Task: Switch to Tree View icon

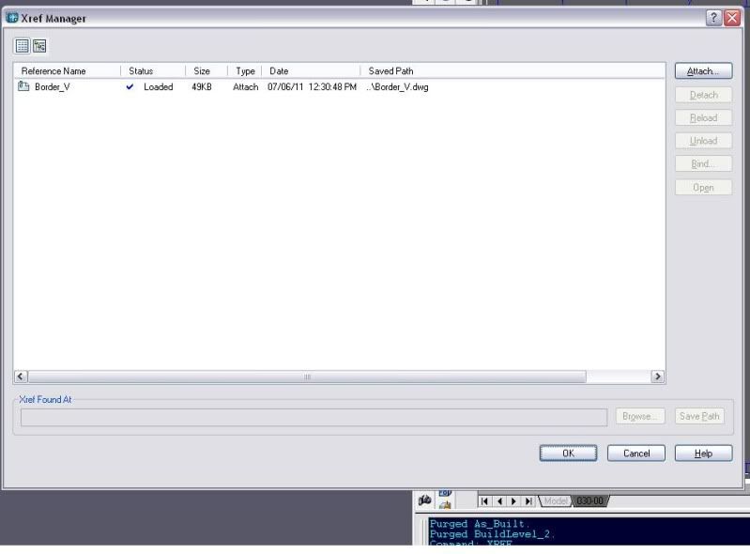Action: click(39, 45)
